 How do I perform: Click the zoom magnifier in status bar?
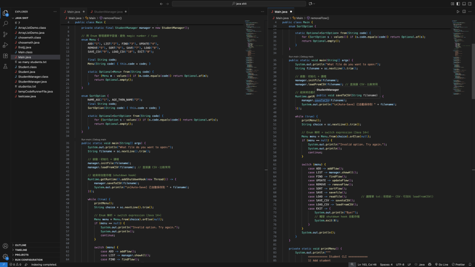coord(352,265)
